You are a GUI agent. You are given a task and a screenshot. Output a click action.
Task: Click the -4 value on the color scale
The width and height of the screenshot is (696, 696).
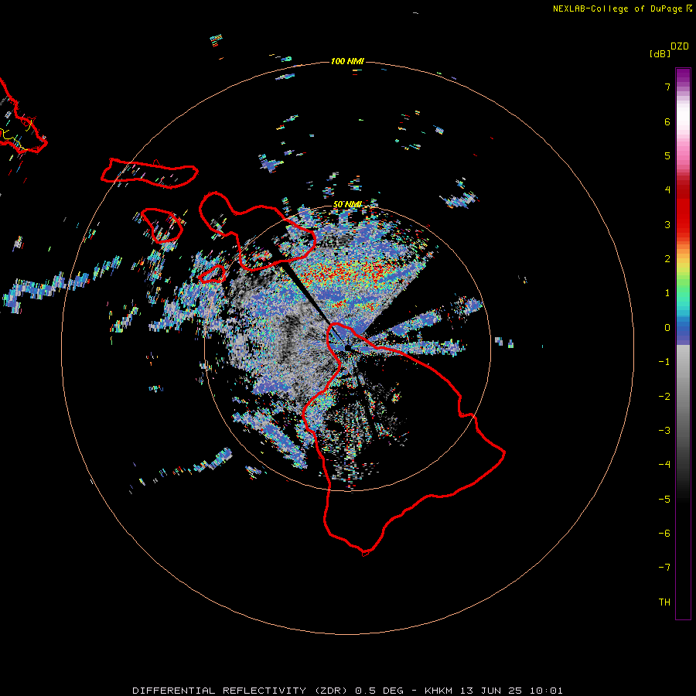(x=664, y=465)
